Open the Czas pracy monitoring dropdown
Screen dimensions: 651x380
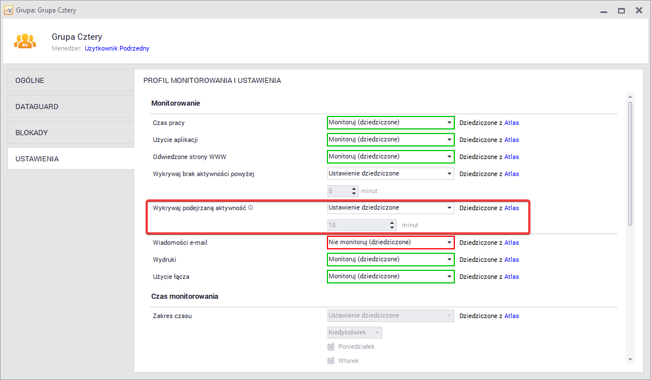391,123
